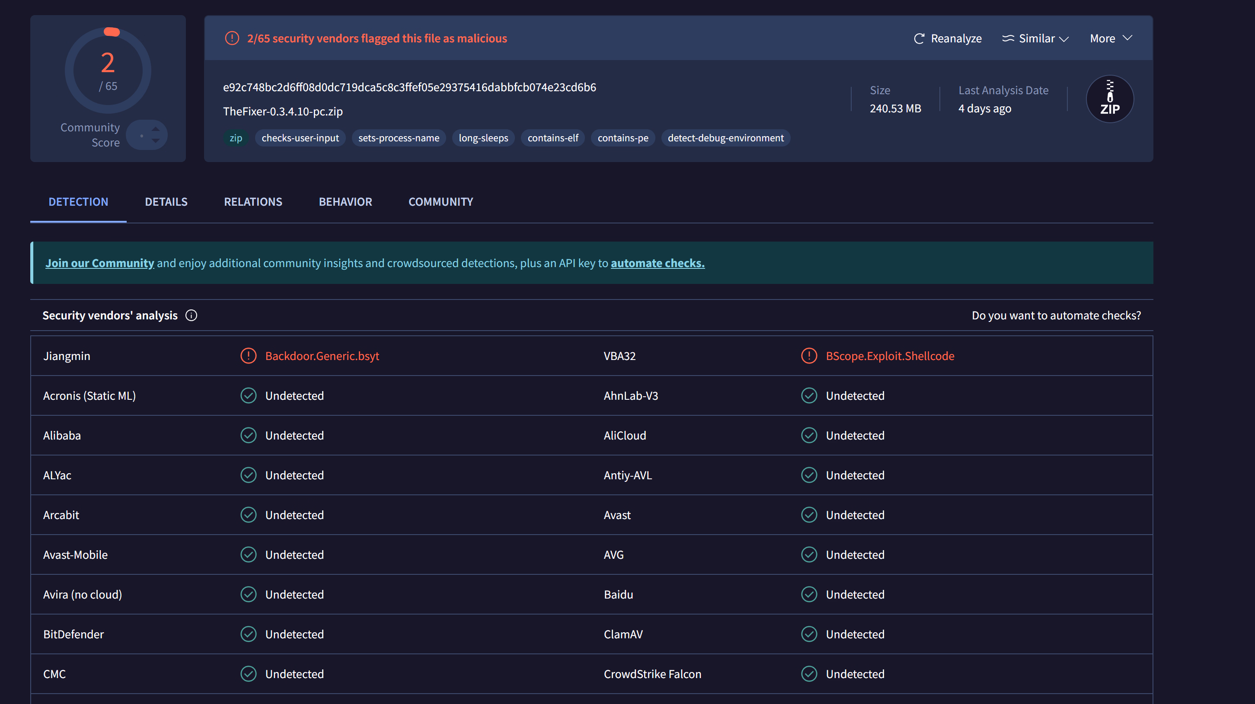Switch to the DETAILS tab
The image size is (1255, 704).
point(166,202)
